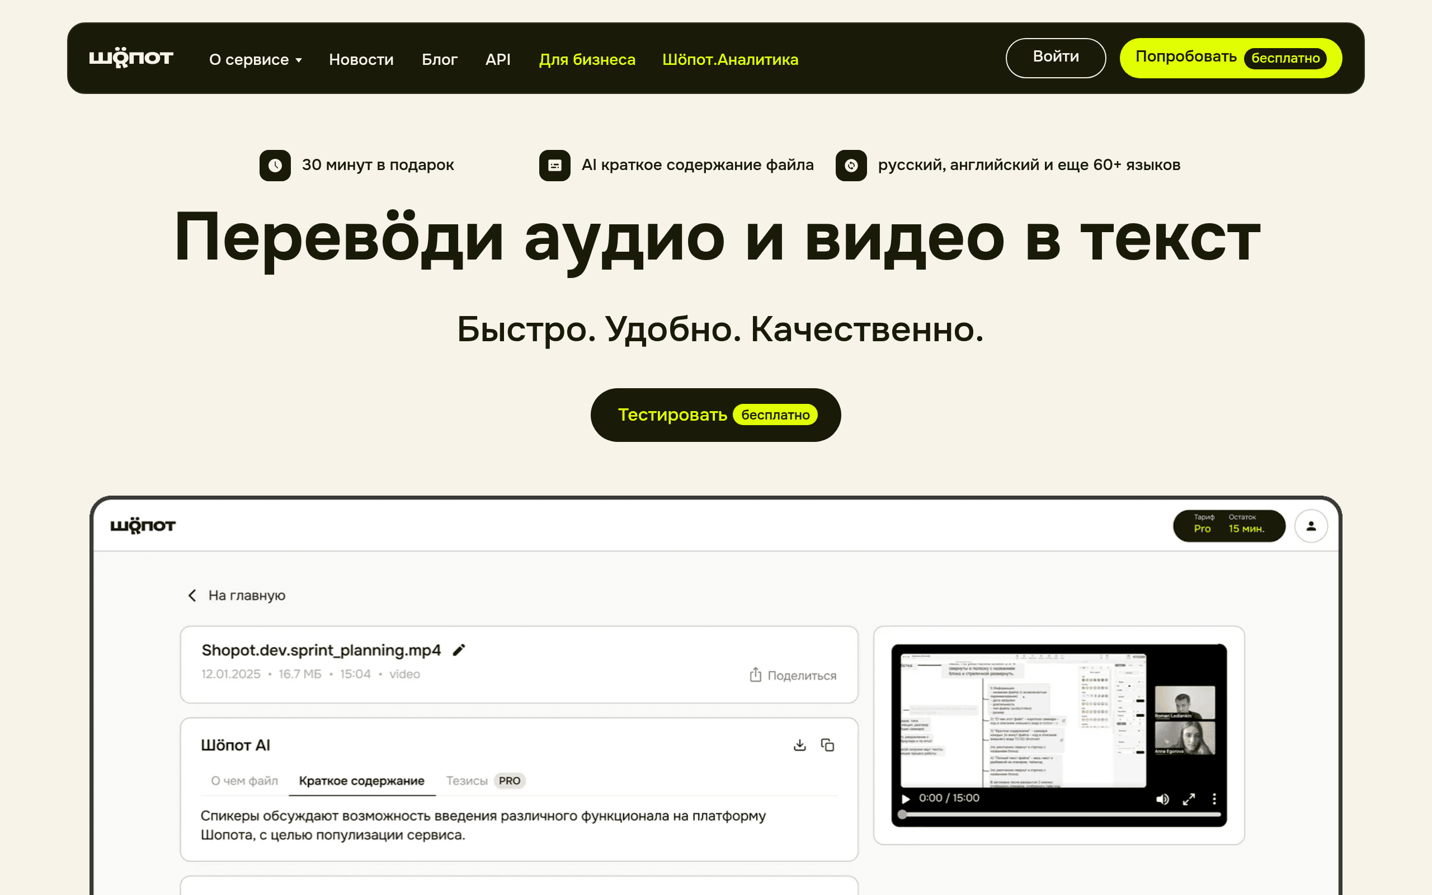The height and width of the screenshot is (895, 1432).
Task: Open the Тезисы PRO tab
Action: (x=484, y=781)
